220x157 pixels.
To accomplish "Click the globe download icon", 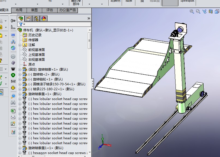I will pyautogui.click(x=13, y=48).
